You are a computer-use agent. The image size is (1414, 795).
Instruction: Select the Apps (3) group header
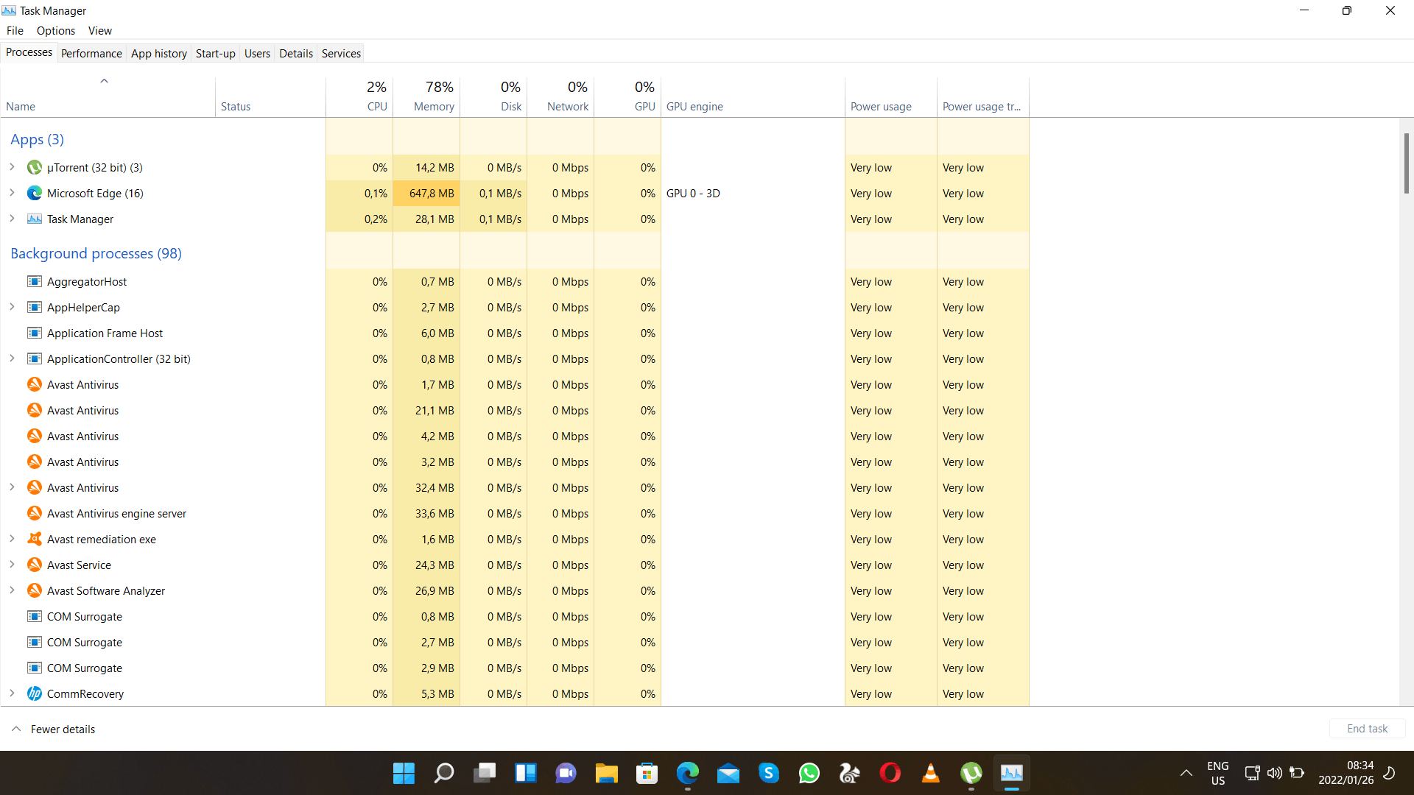coord(37,139)
